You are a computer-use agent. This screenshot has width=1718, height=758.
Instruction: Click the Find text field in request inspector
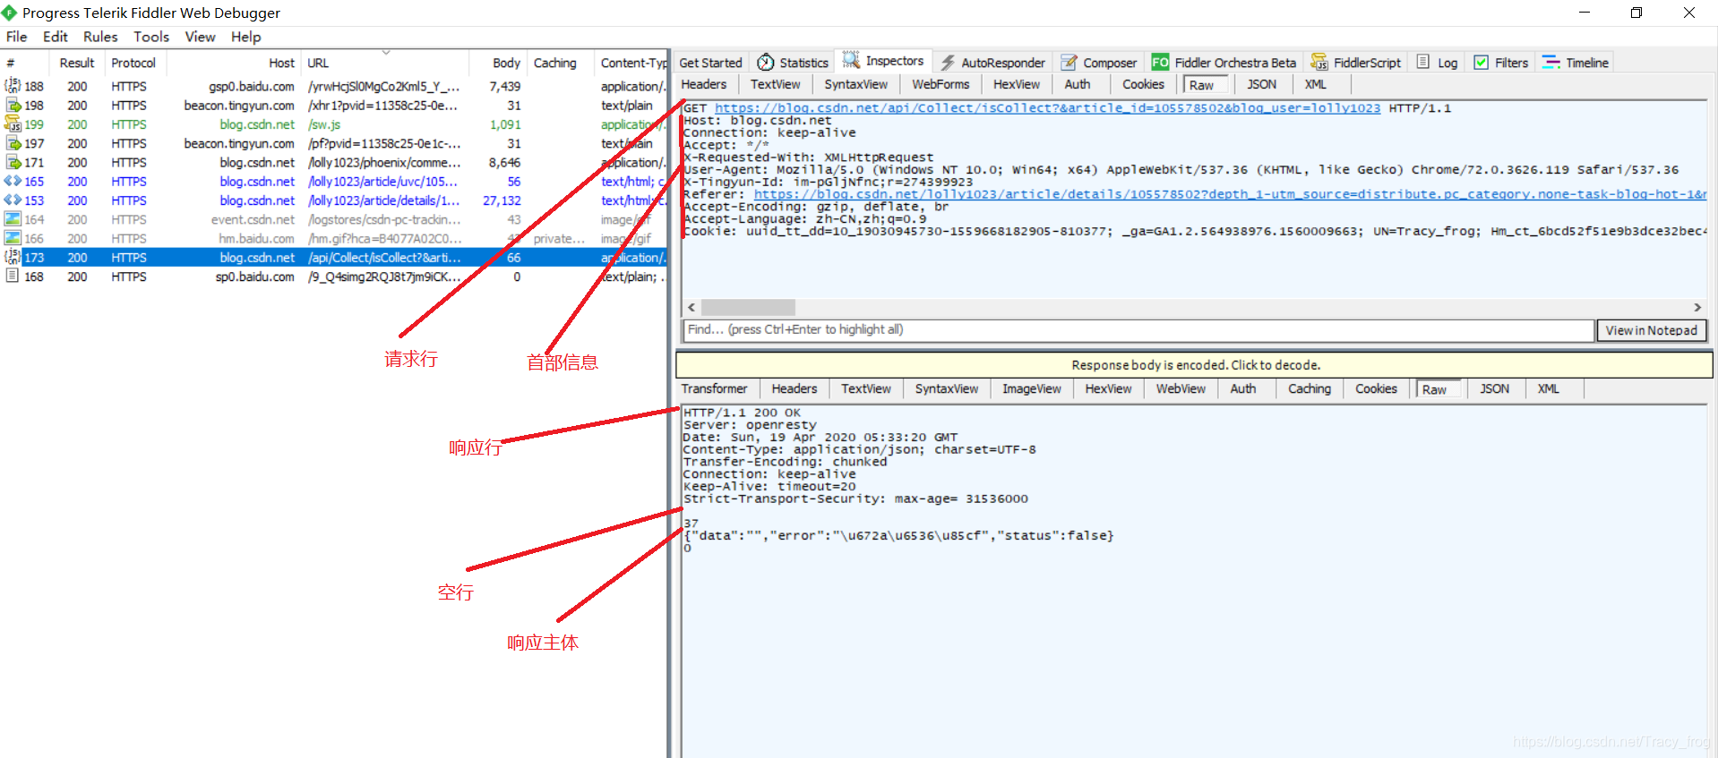[1138, 329]
